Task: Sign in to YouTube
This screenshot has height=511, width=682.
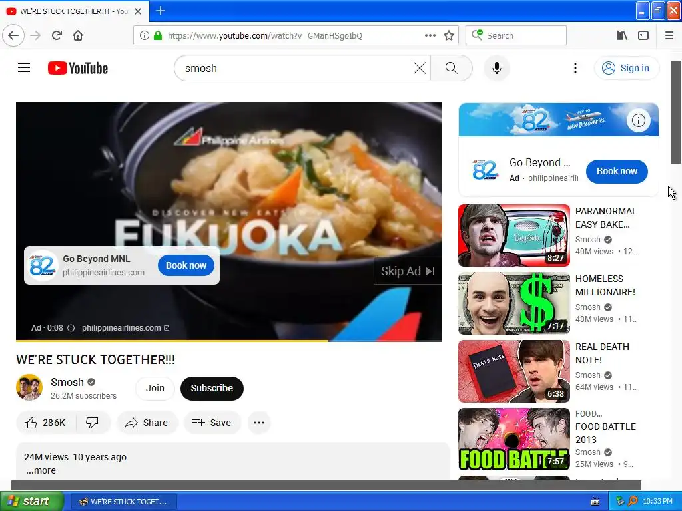Action: pos(626,68)
